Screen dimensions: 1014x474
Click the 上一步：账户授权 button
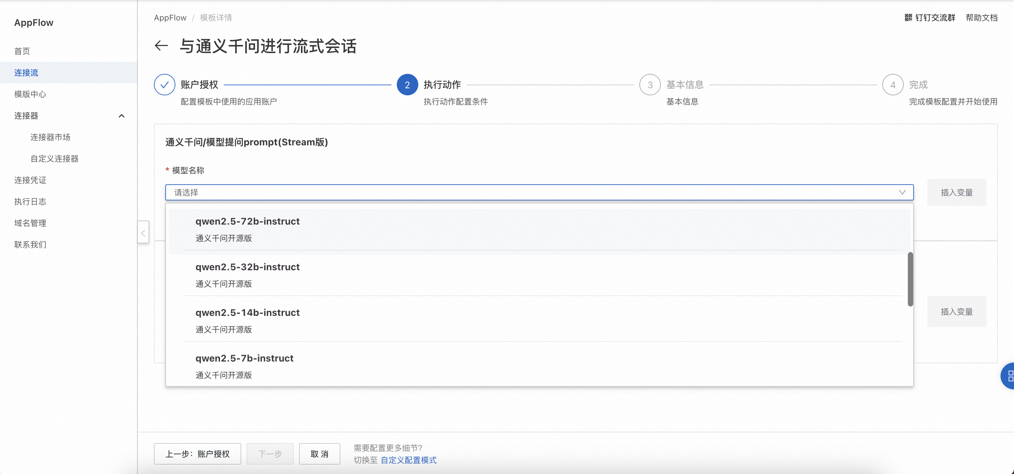point(197,454)
